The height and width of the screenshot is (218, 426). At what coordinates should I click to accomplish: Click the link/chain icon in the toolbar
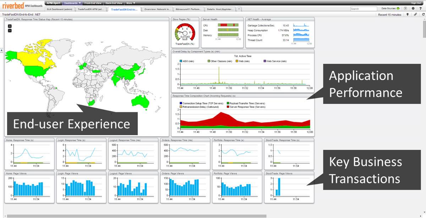(415, 15)
